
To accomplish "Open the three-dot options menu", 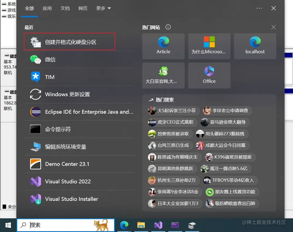I will 259,8.
